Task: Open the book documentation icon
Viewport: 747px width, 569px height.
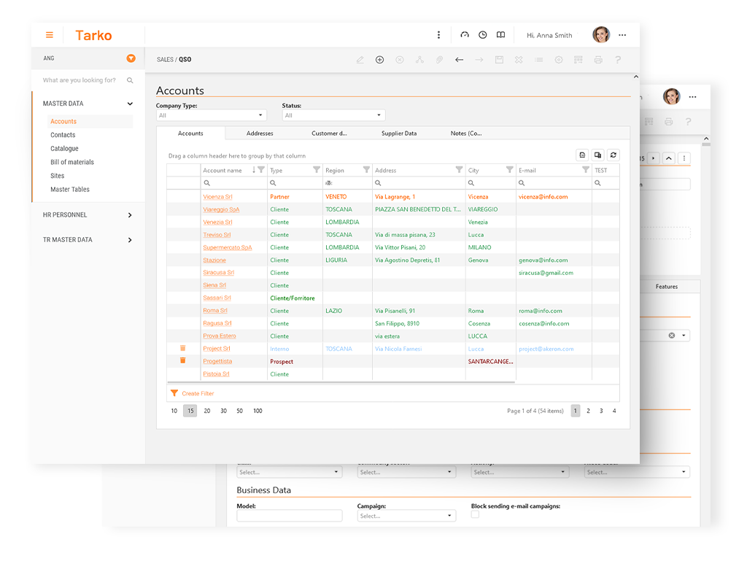Action: [500, 35]
